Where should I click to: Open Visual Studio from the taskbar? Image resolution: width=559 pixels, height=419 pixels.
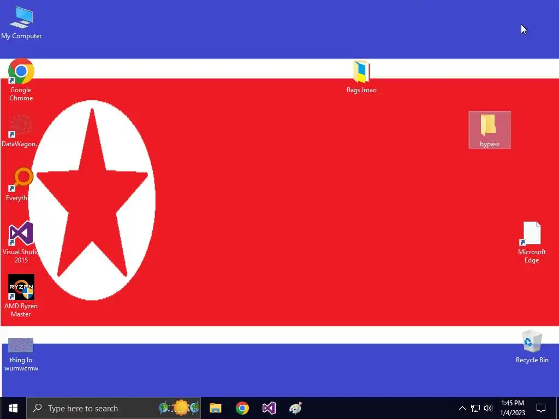pyautogui.click(x=269, y=408)
